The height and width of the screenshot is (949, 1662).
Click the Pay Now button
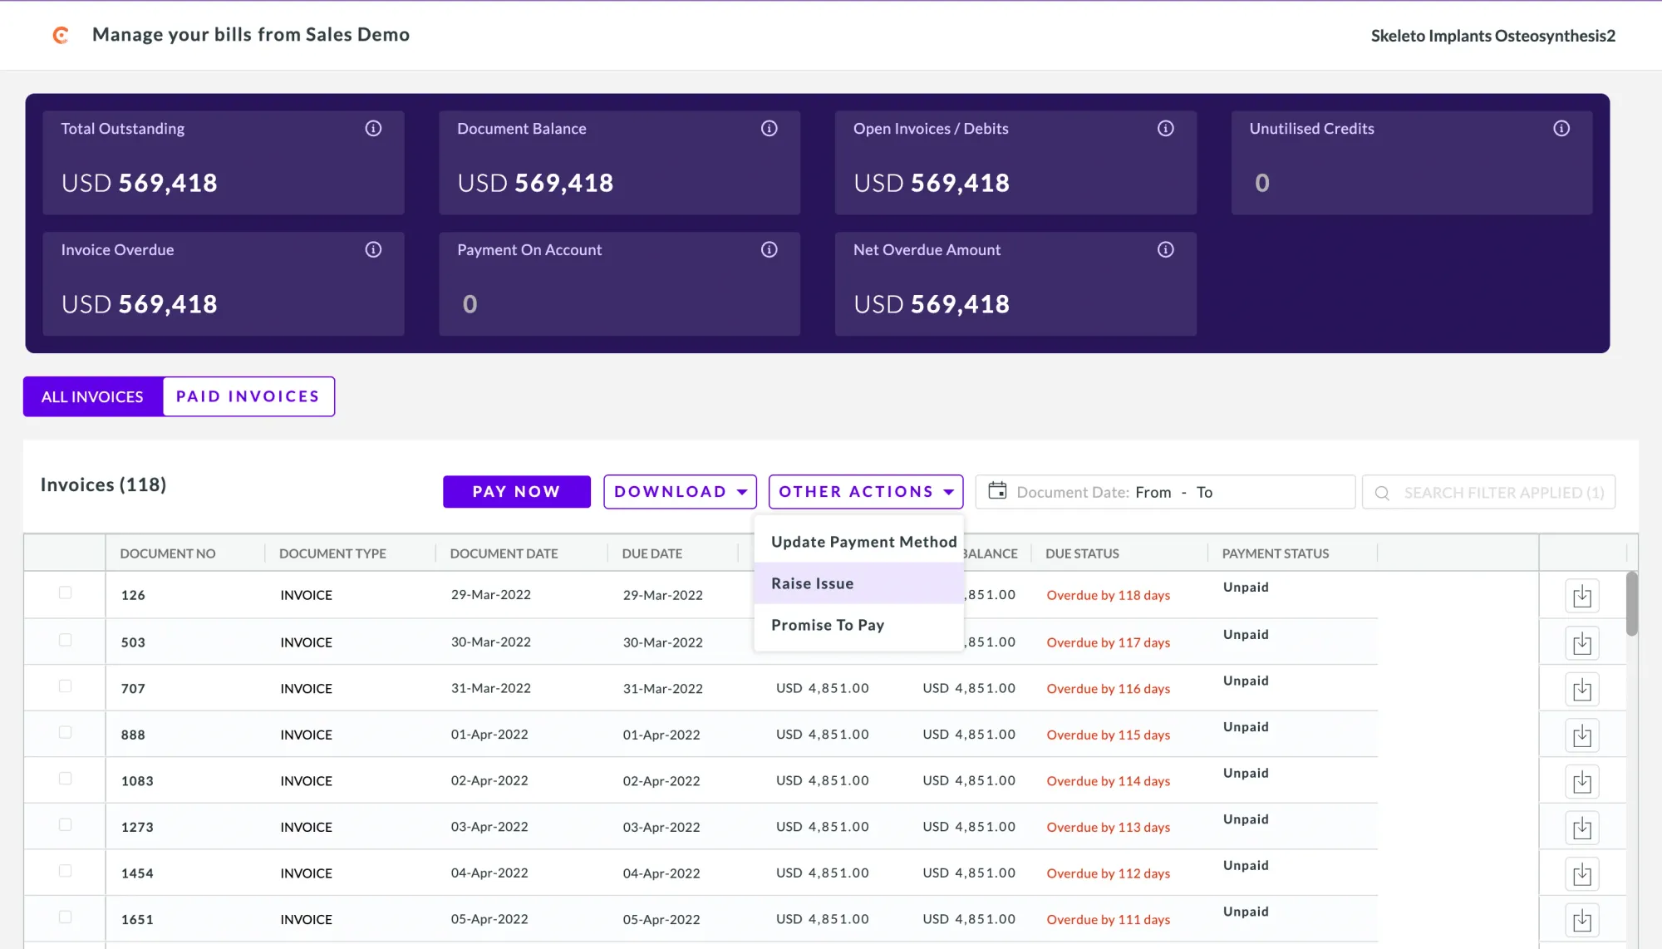click(516, 491)
